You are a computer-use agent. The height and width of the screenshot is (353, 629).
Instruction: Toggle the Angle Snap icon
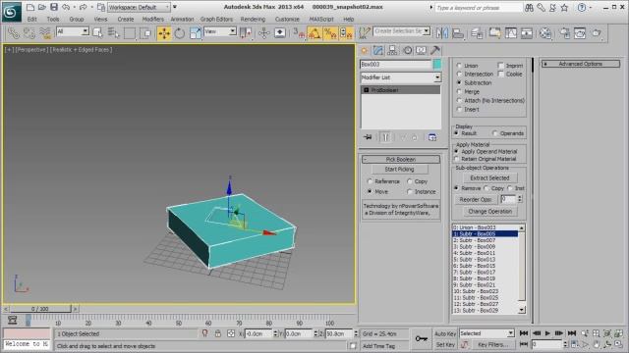(314, 33)
